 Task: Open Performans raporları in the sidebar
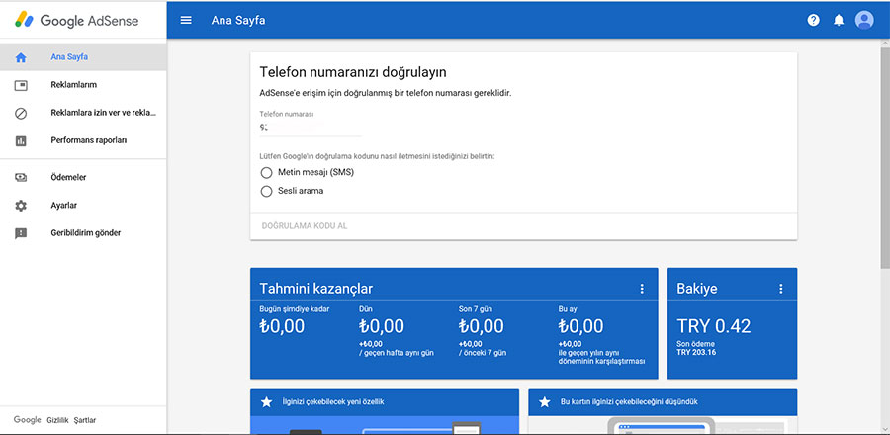[x=83, y=140]
